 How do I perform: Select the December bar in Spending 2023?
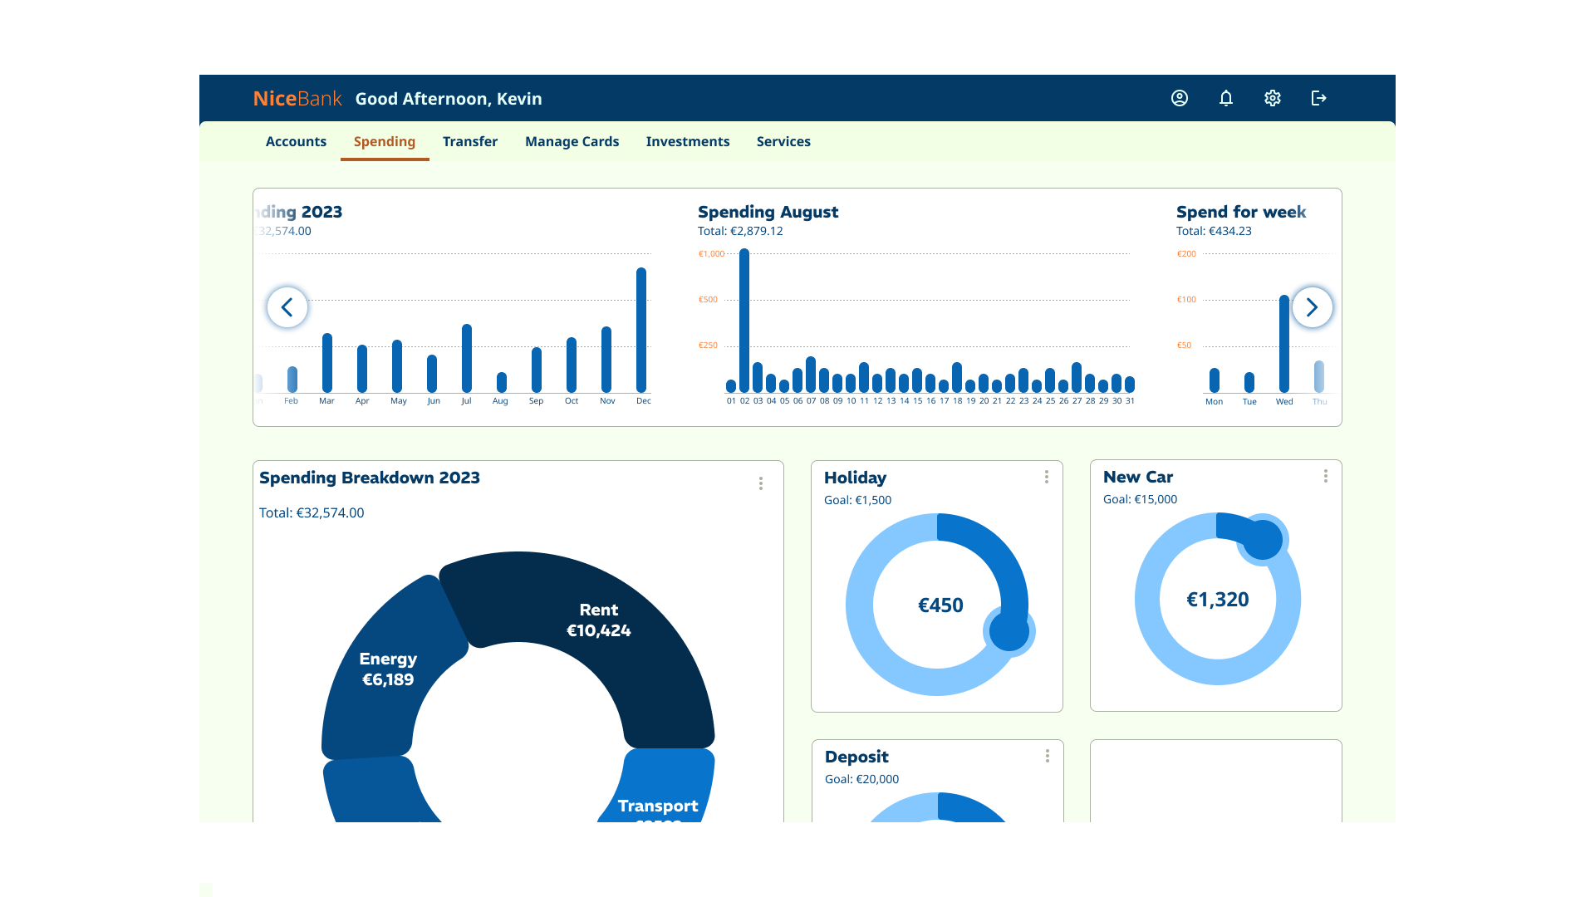(x=643, y=328)
